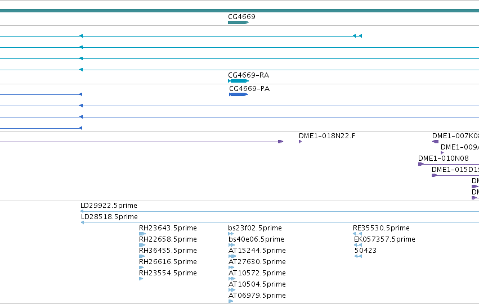The height and width of the screenshot is (304, 479).
Task: Click the CG4669-PA protein glyph
Action: click(x=238, y=94)
